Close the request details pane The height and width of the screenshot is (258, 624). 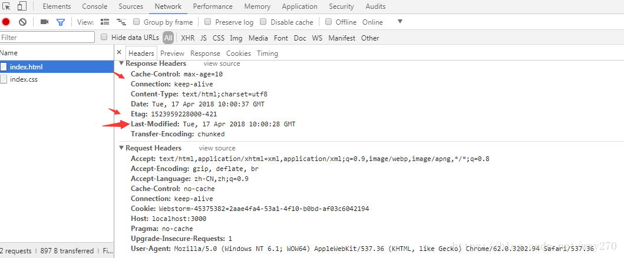[x=119, y=52]
